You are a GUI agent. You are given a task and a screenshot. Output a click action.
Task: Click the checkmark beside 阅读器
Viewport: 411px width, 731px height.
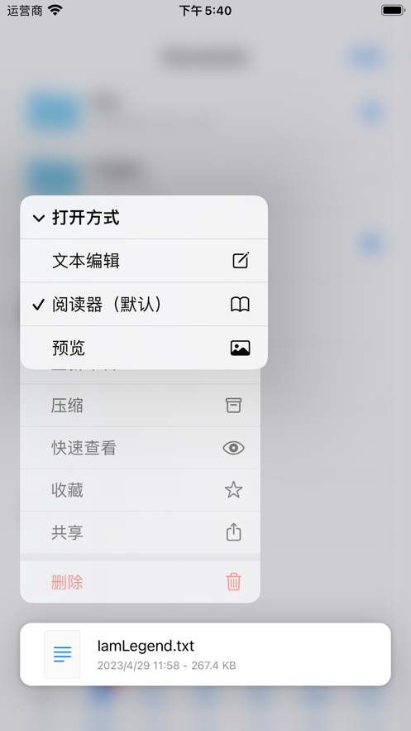point(39,305)
